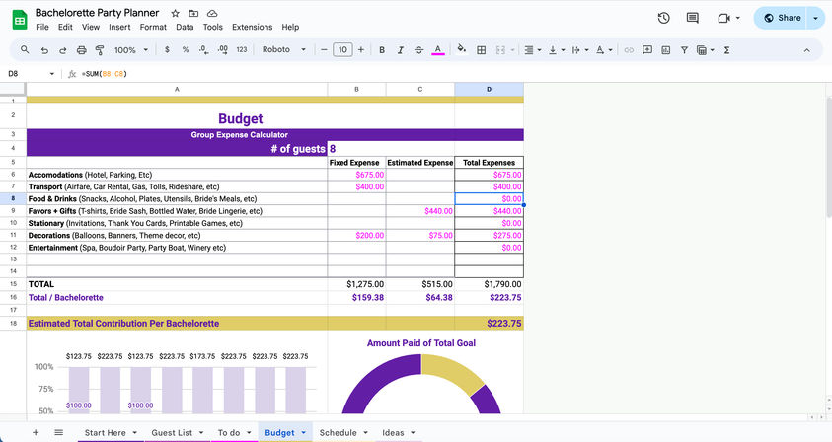This screenshot has height=442, width=832.
Task: Open the functions sigma icon
Action: click(x=727, y=50)
